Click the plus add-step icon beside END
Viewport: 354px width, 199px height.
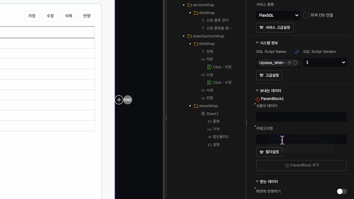[119, 100]
